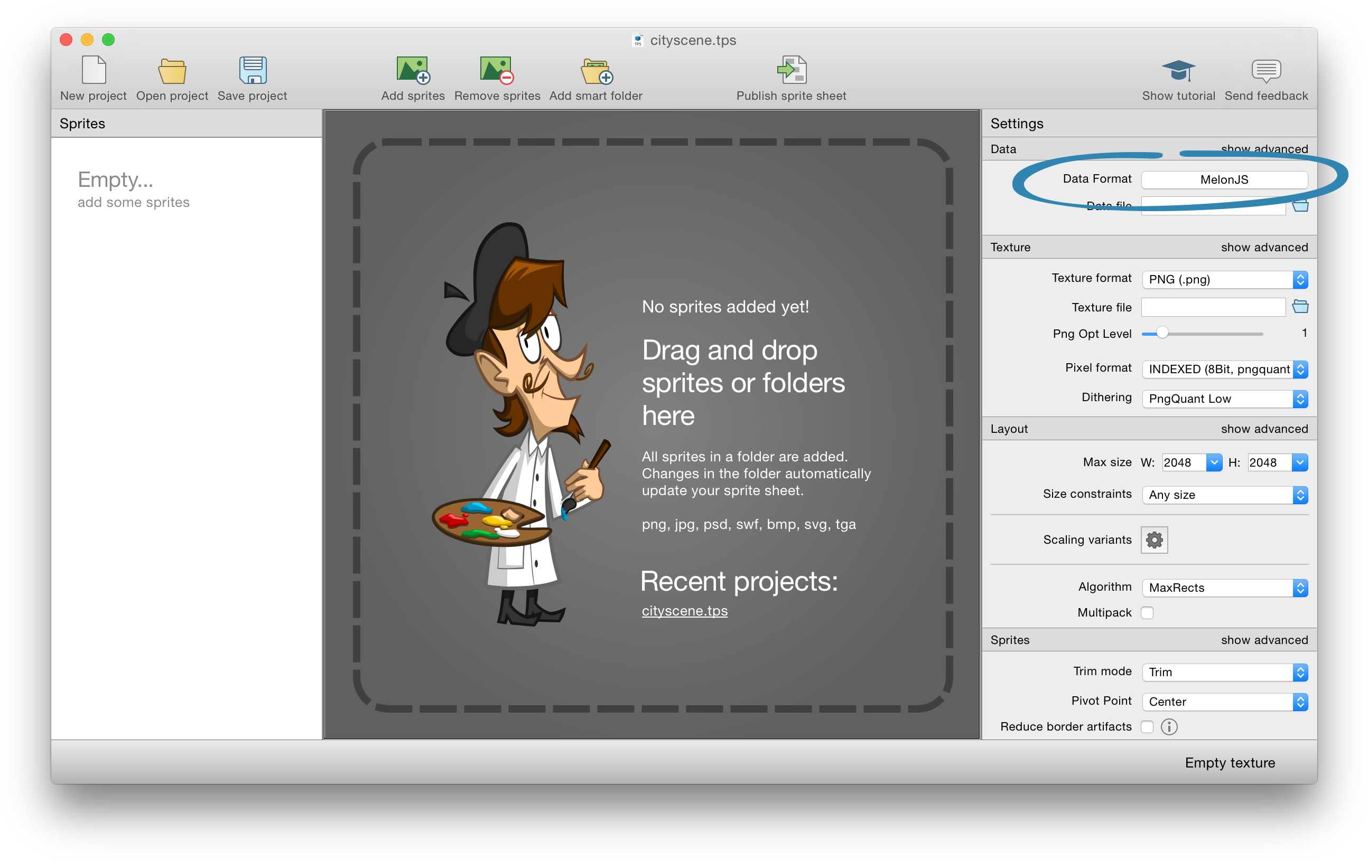Screen dimensions: 1368x862
Task: Click the Sprites panel header
Action: (x=187, y=123)
